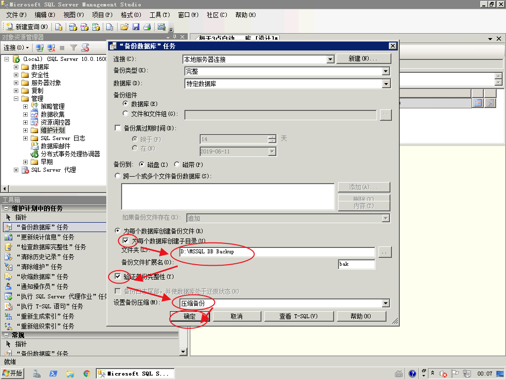The height and width of the screenshot is (380, 506).
Task: Open the 项目(P) menu
Action: (x=102, y=15)
